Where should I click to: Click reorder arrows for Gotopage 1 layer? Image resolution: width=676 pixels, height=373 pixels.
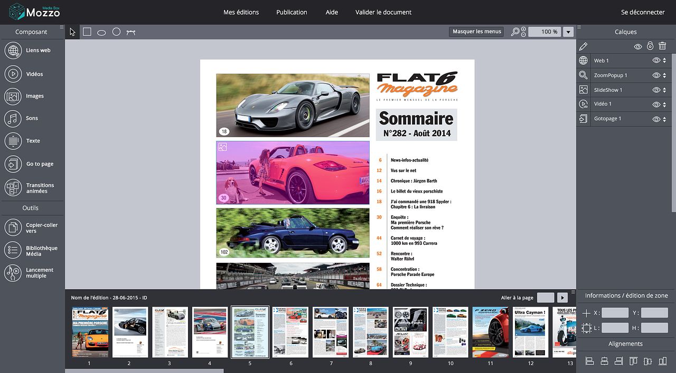tap(664, 119)
